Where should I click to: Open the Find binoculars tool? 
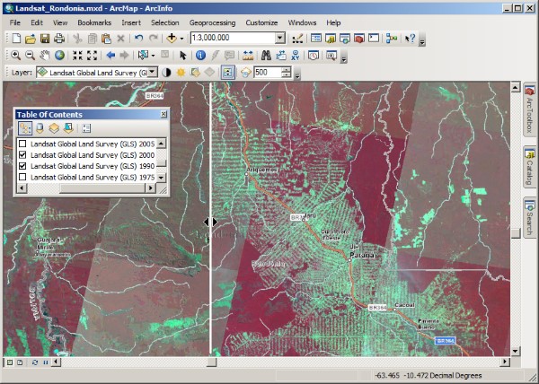(266, 56)
